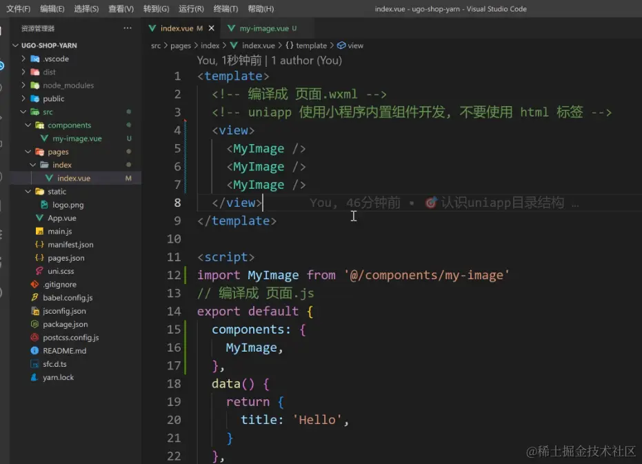642x464 pixels.
Task: Click the first MyImage tag on line 5
Action: pos(266,148)
